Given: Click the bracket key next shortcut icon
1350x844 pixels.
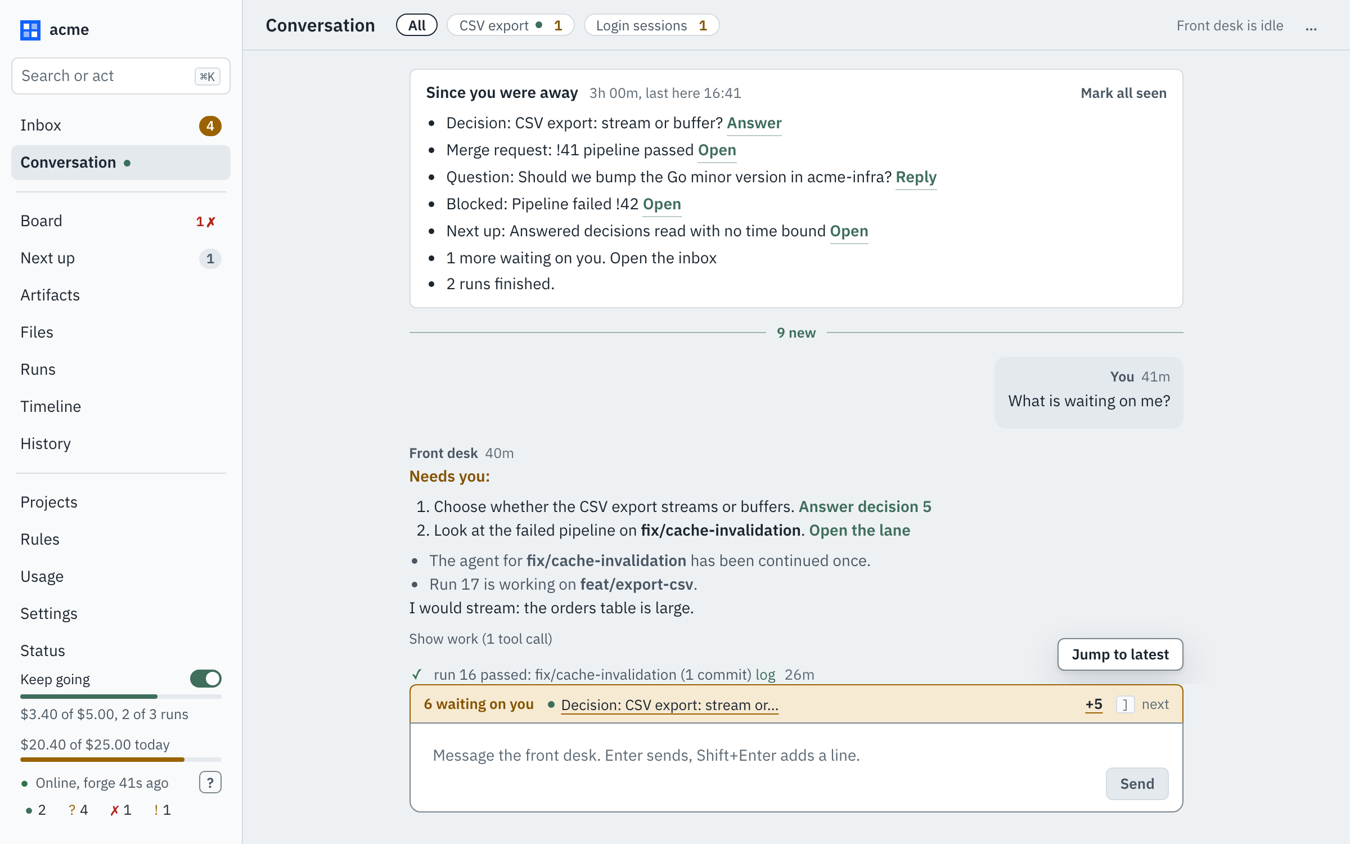Looking at the screenshot, I should pos(1125,704).
